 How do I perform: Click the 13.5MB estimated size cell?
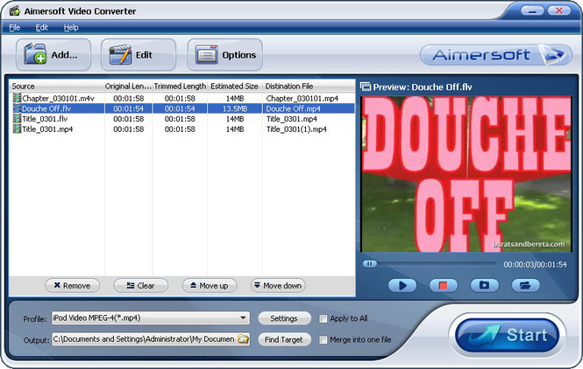pos(235,108)
